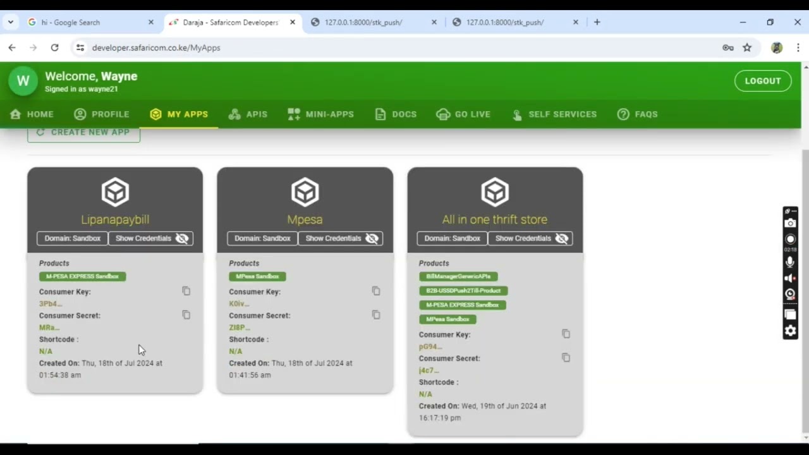Click the webcam icon in recorder toolbar
The height and width of the screenshot is (455, 809).
pyautogui.click(x=791, y=294)
